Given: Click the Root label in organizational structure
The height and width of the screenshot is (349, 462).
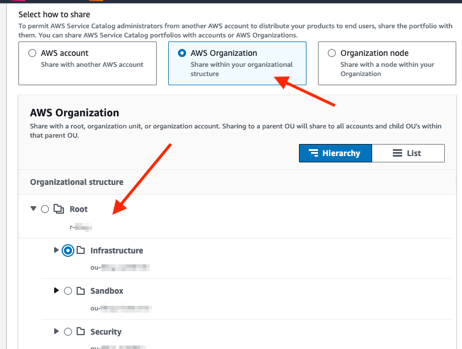Looking at the screenshot, I should 78,209.
